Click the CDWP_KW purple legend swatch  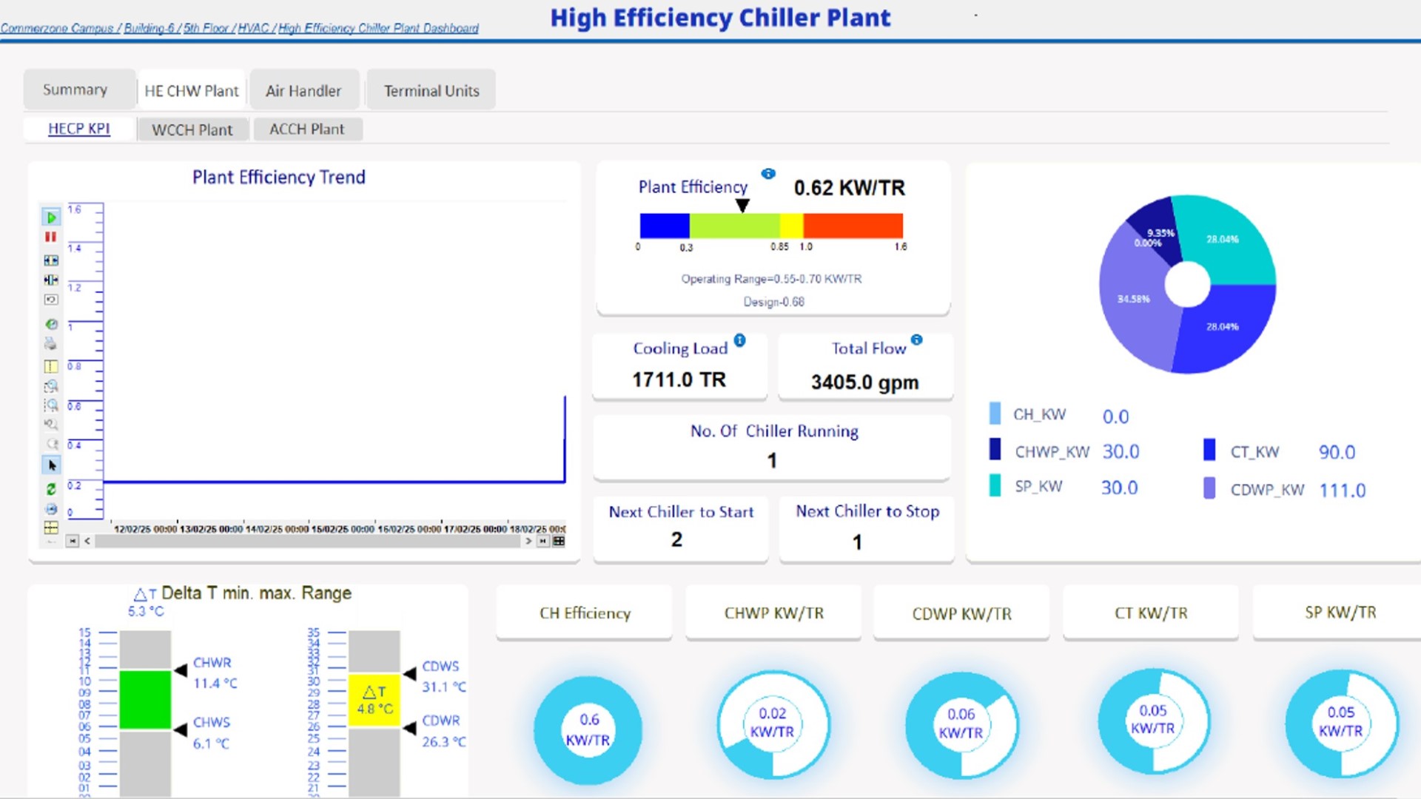(x=1209, y=488)
